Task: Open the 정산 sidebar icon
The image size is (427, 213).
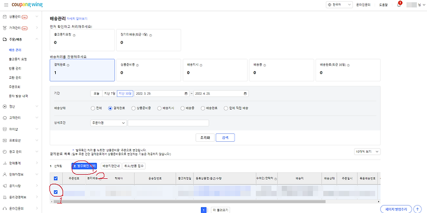Action: tap(5, 106)
